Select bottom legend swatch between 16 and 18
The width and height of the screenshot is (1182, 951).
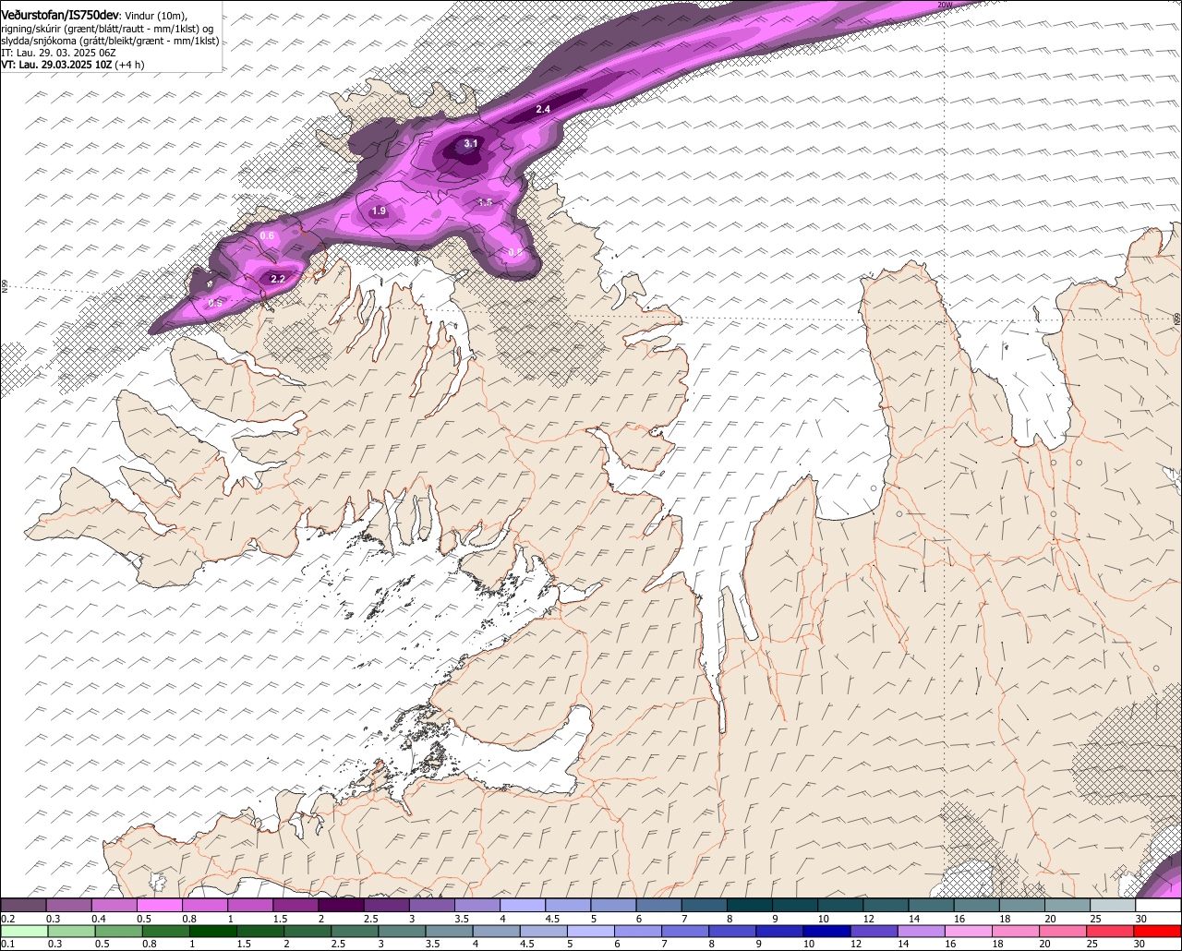click(x=970, y=931)
